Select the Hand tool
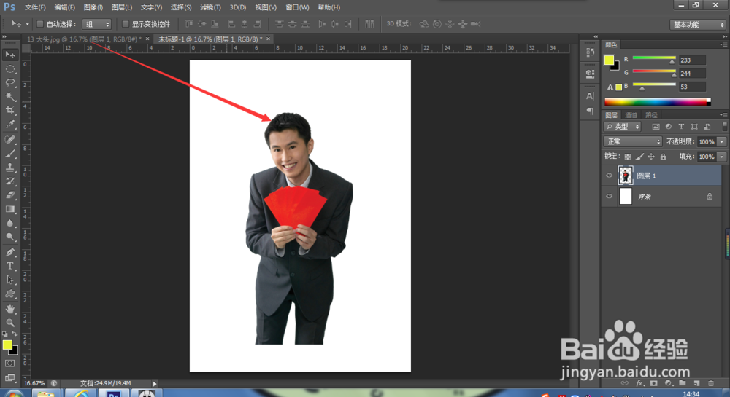The width and height of the screenshot is (730, 397). pos(9,309)
